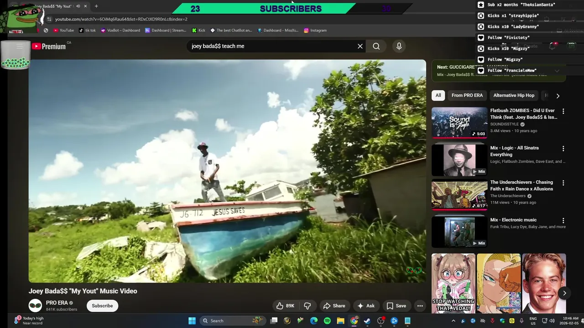584x328 pixels.
Task: Click PRO ERA channel name
Action: pos(57,302)
